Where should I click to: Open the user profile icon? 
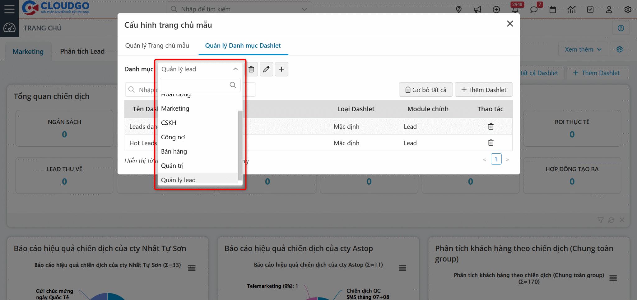(x=609, y=10)
